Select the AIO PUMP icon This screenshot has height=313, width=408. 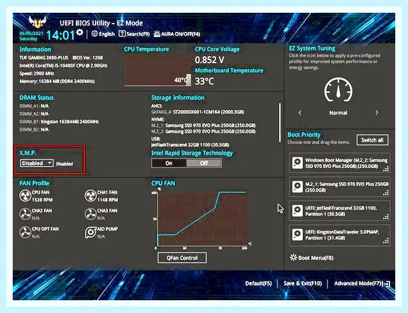pos(91,232)
